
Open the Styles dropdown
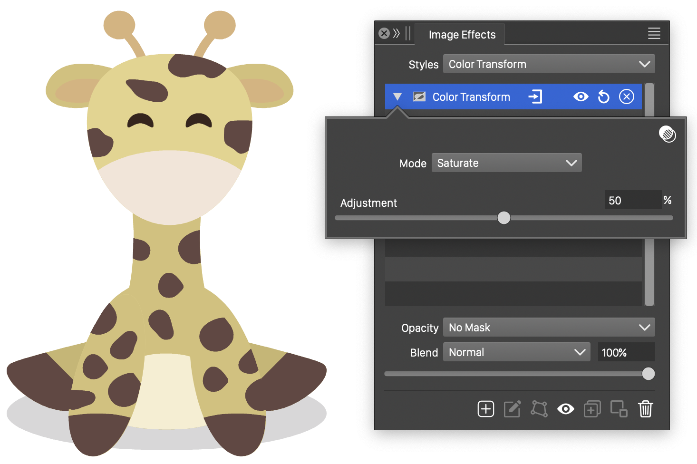[549, 64]
